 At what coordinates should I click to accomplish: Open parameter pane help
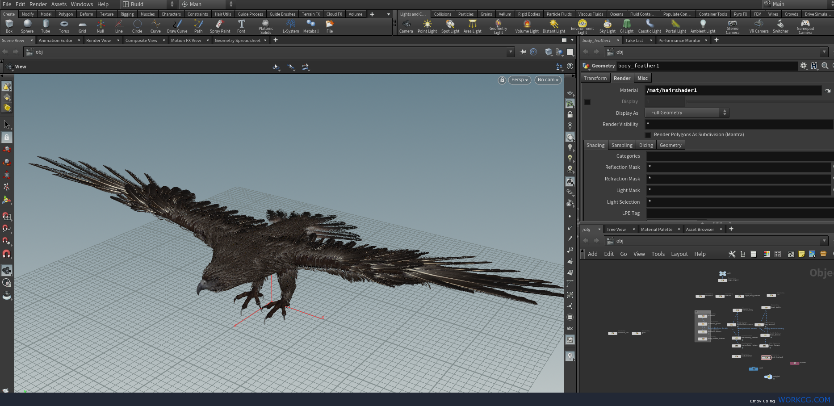click(814, 66)
